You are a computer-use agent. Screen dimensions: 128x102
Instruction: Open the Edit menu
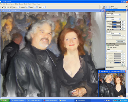[x=4, y=4]
